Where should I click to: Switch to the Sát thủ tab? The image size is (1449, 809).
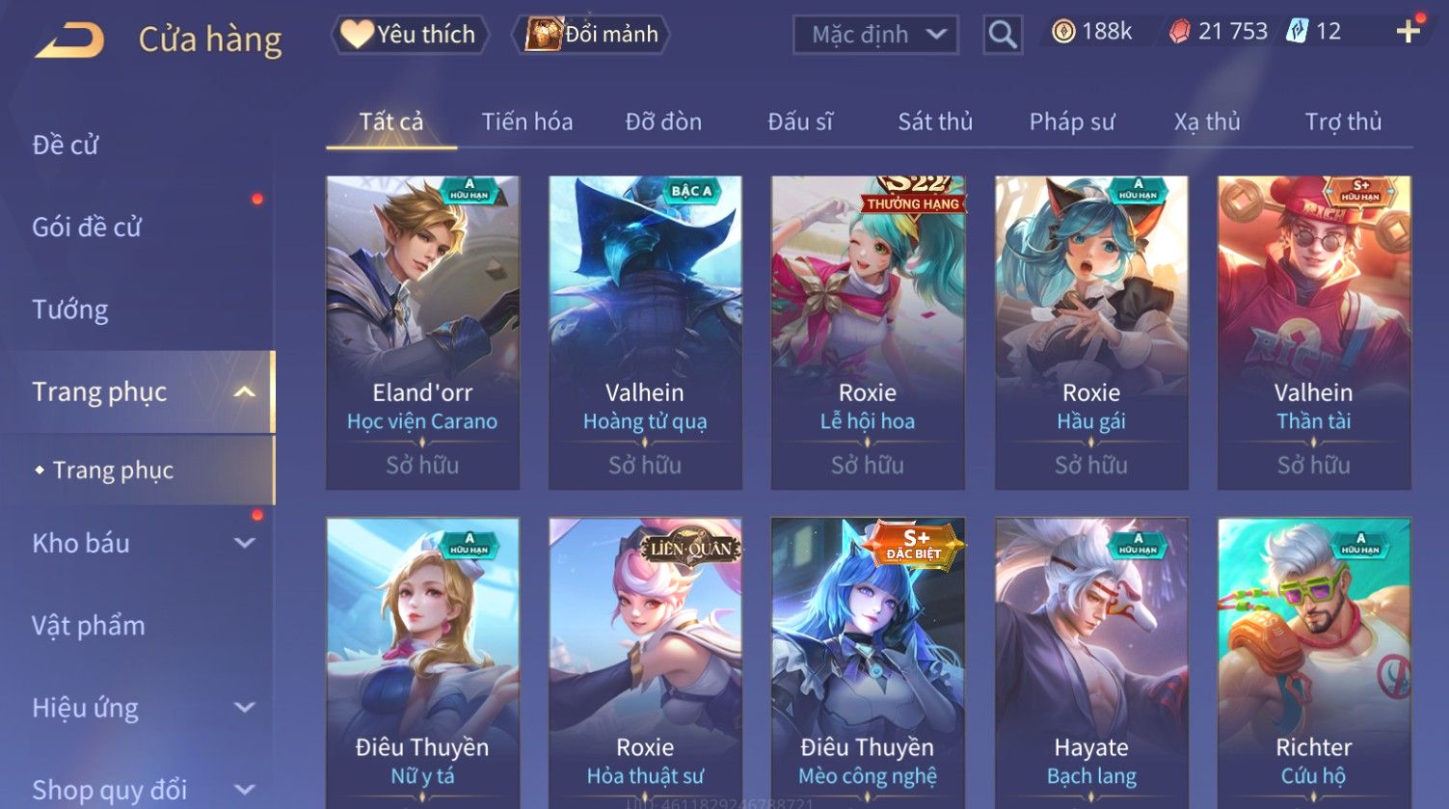[935, 121]
